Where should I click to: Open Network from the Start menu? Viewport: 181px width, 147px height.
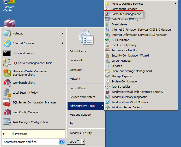coord(75,79)
